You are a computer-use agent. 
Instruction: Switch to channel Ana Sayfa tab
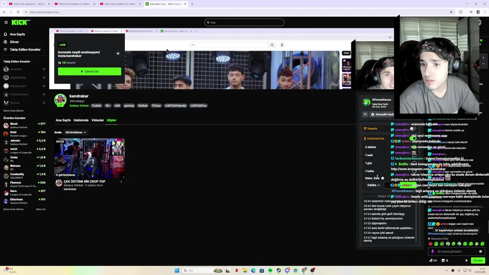tap(63, 120)
